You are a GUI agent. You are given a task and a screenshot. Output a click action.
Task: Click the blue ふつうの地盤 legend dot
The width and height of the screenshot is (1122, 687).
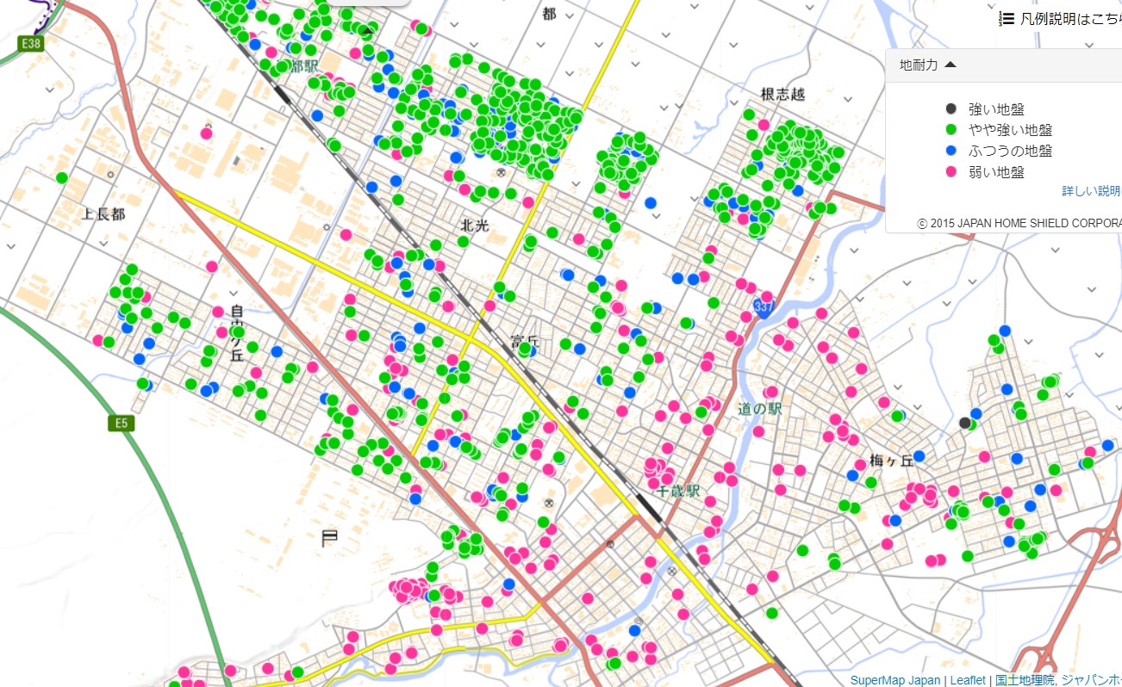(951, 151)
